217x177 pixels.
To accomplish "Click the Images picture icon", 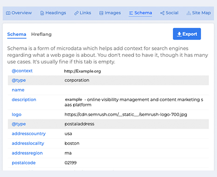I will point(102,13).
